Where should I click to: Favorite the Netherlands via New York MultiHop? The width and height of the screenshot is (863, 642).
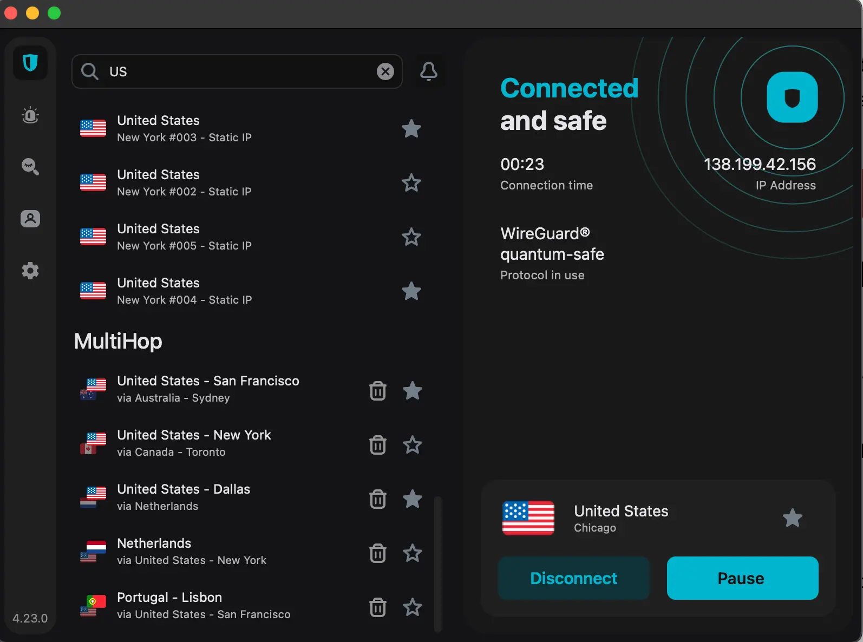coord(413,553)
